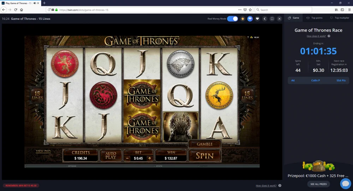Bookmark this page with star icon
The width and height of the screenshot is (353, 191).
pyautogui.click(x=250, y=10)
